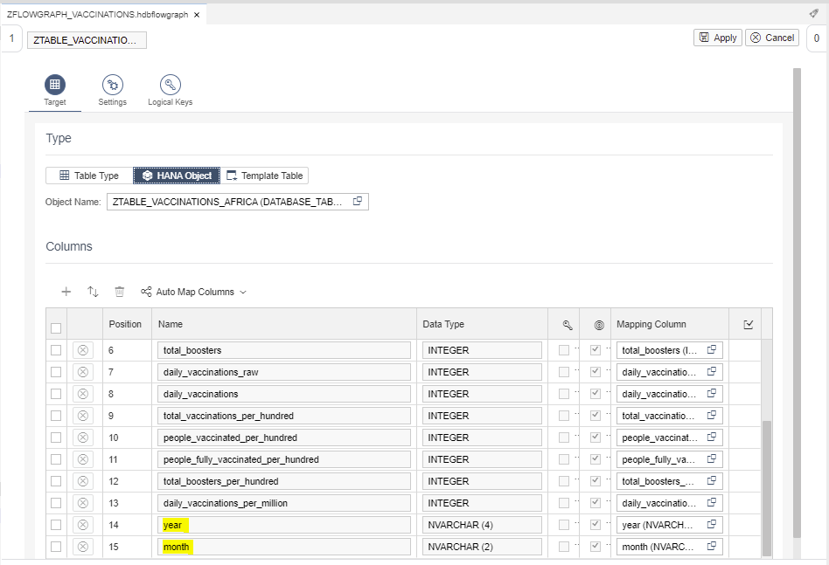
Task: Click the delete columns trash icon
Action: [120, 292]
